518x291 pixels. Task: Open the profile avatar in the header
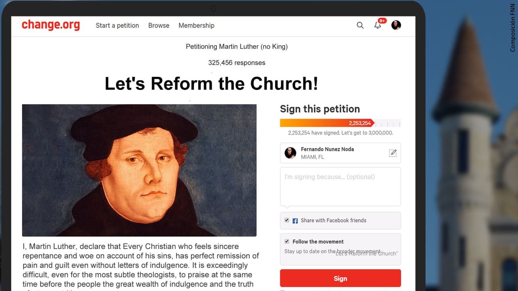396,25
